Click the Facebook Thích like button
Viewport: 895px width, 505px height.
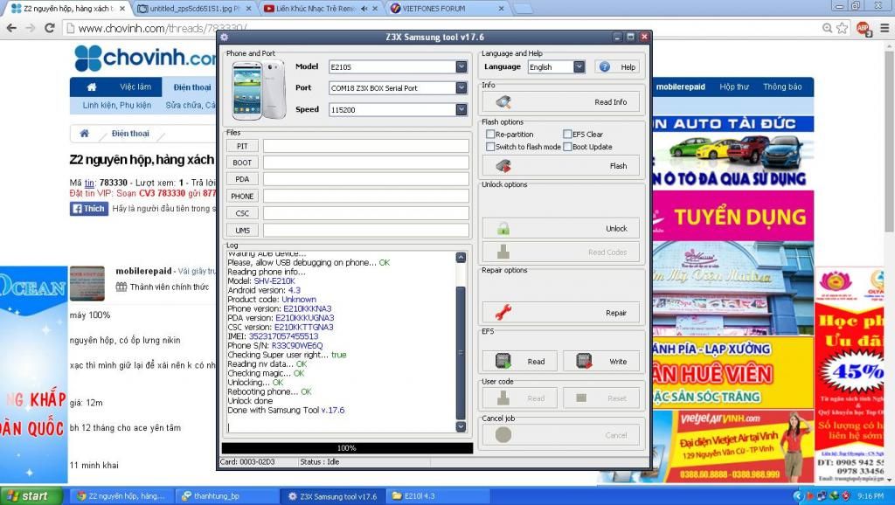click(89, 209)
